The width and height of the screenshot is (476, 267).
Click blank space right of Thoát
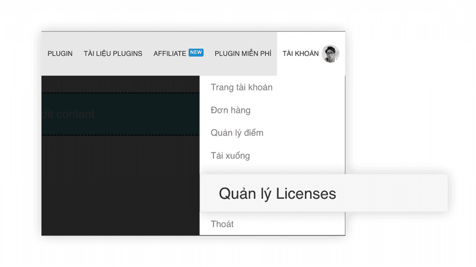[x=288, y=224]
